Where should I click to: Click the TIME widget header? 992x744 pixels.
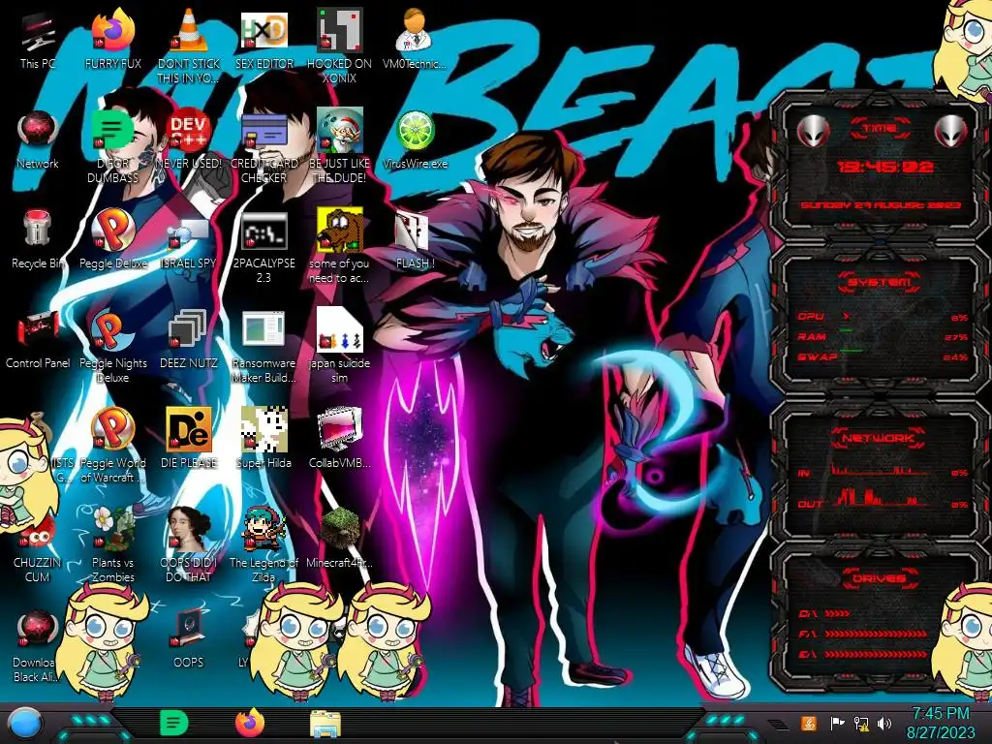(x=880, y=128)
